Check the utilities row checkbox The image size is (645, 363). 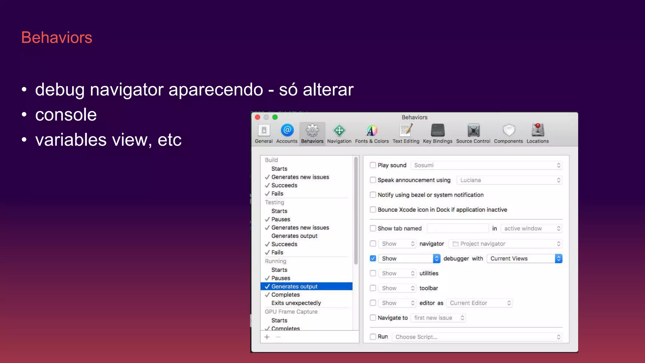pyautogui.click(x=373, y=273)
